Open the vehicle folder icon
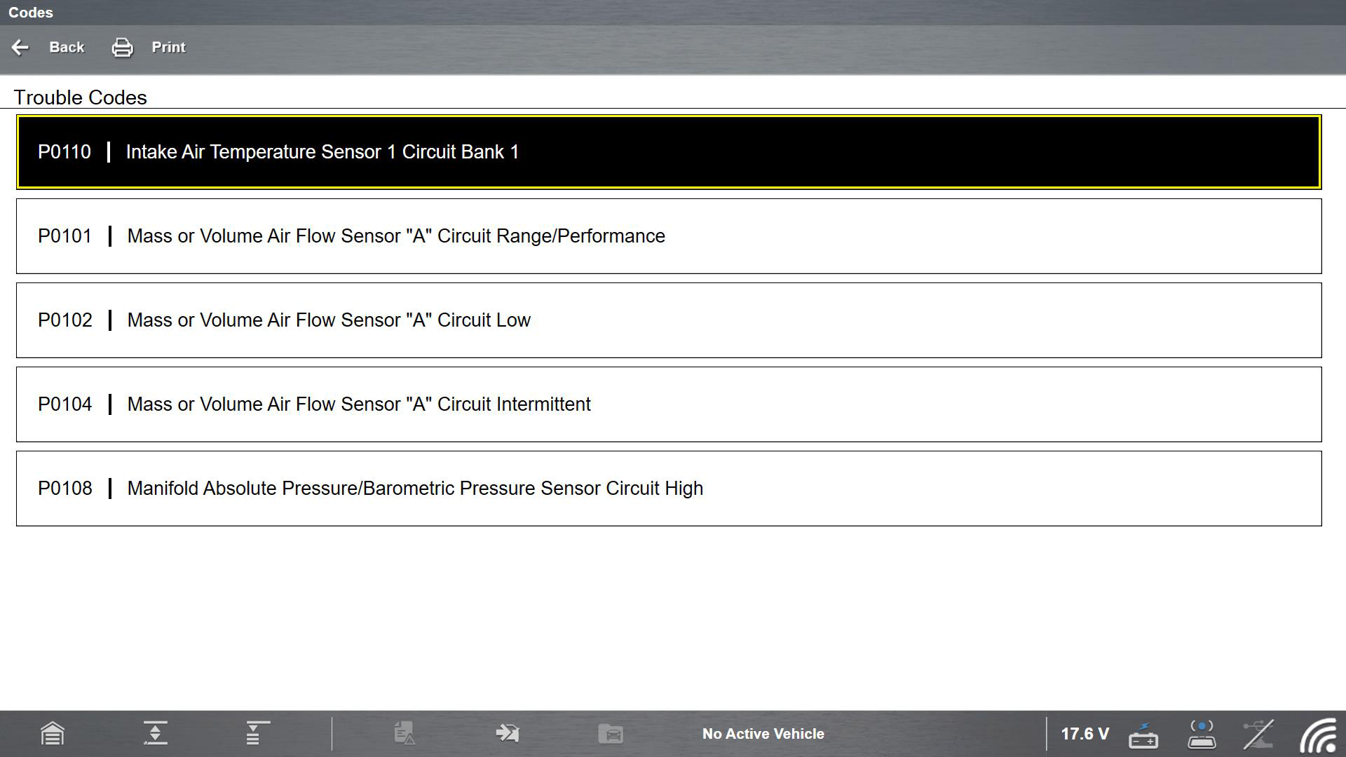 pyautogui.click(x=611, y=734)
